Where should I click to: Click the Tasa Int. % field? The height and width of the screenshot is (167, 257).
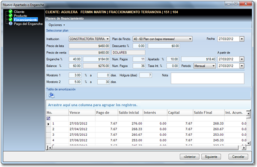click(x=173, y=66)
